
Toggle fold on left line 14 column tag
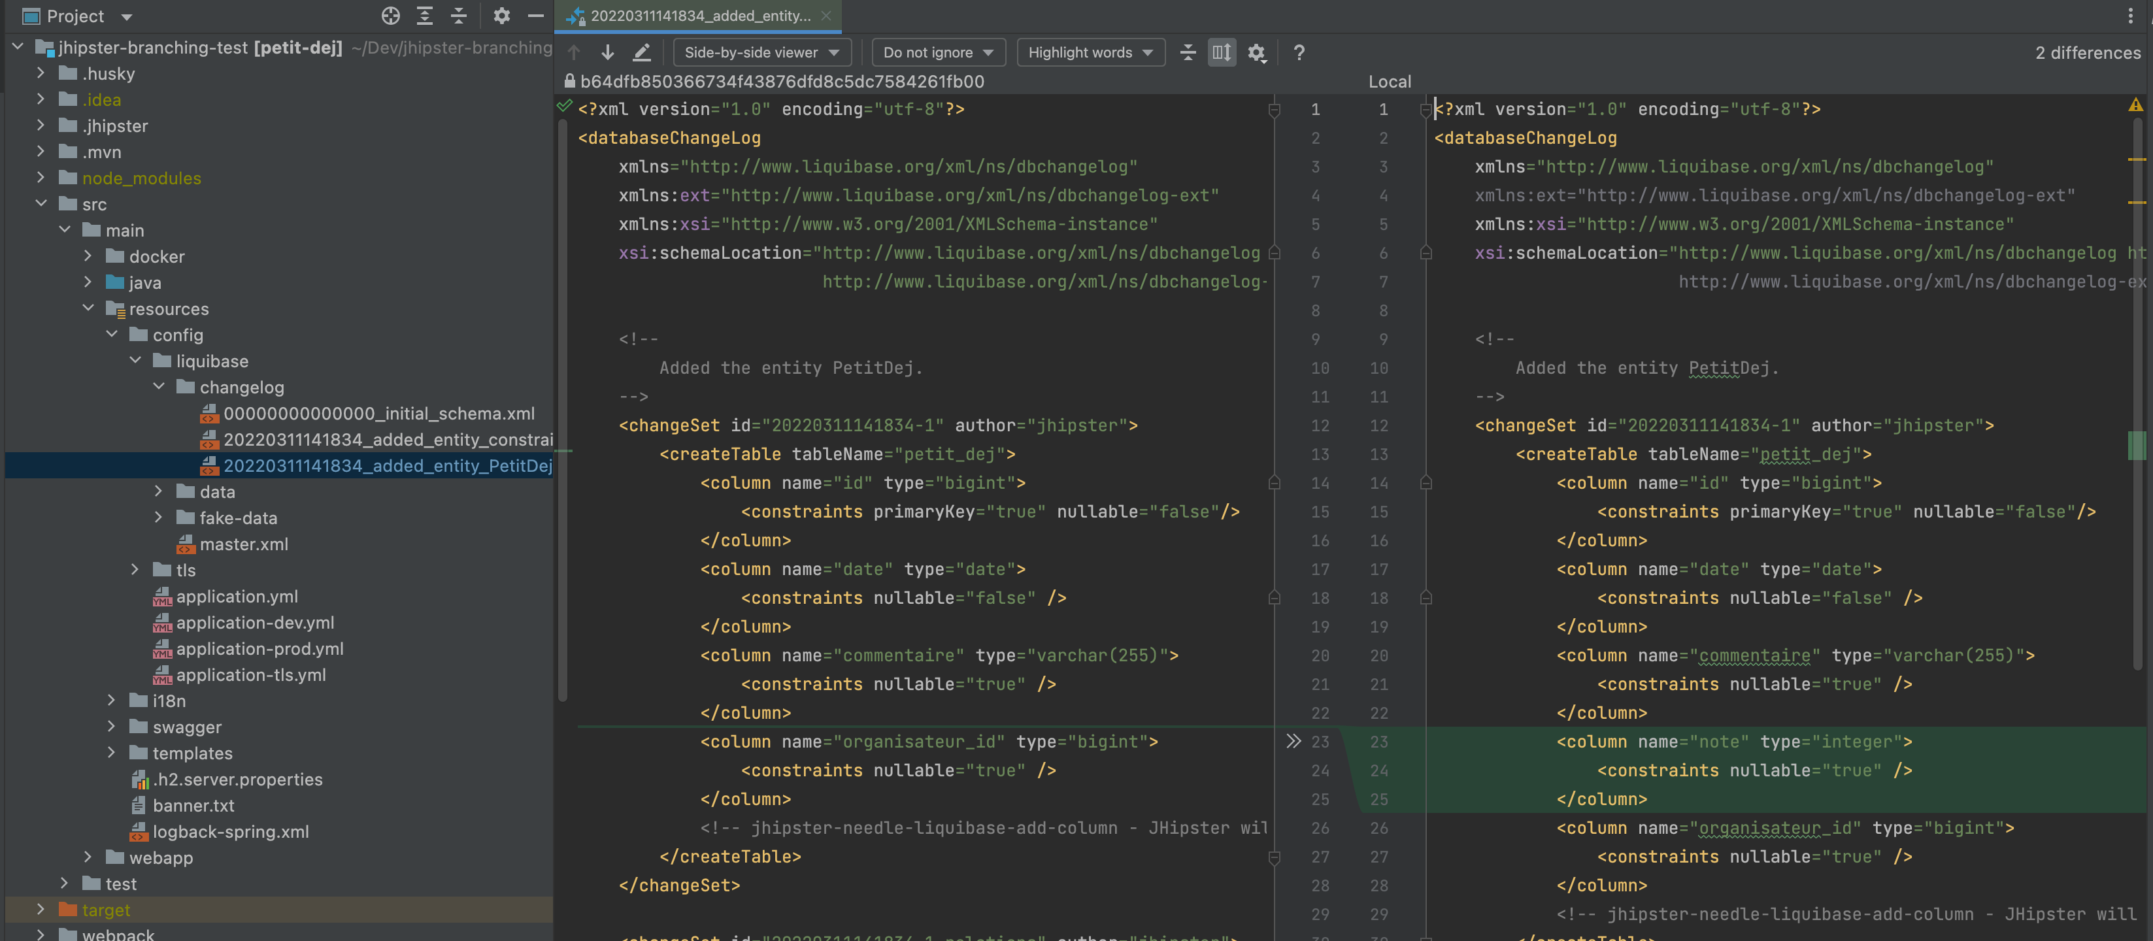(1274, 483)
